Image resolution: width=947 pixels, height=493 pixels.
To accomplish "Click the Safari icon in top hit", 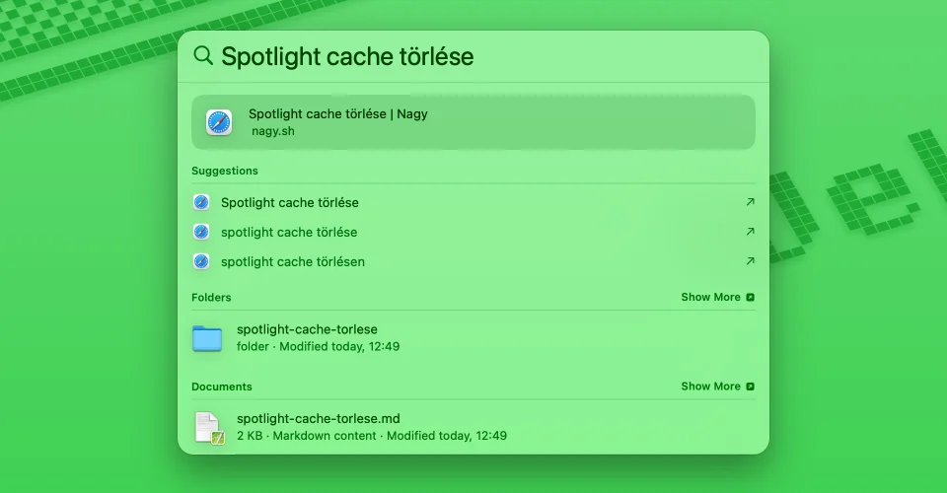I will pyautogui.click(x=219, y=122).
